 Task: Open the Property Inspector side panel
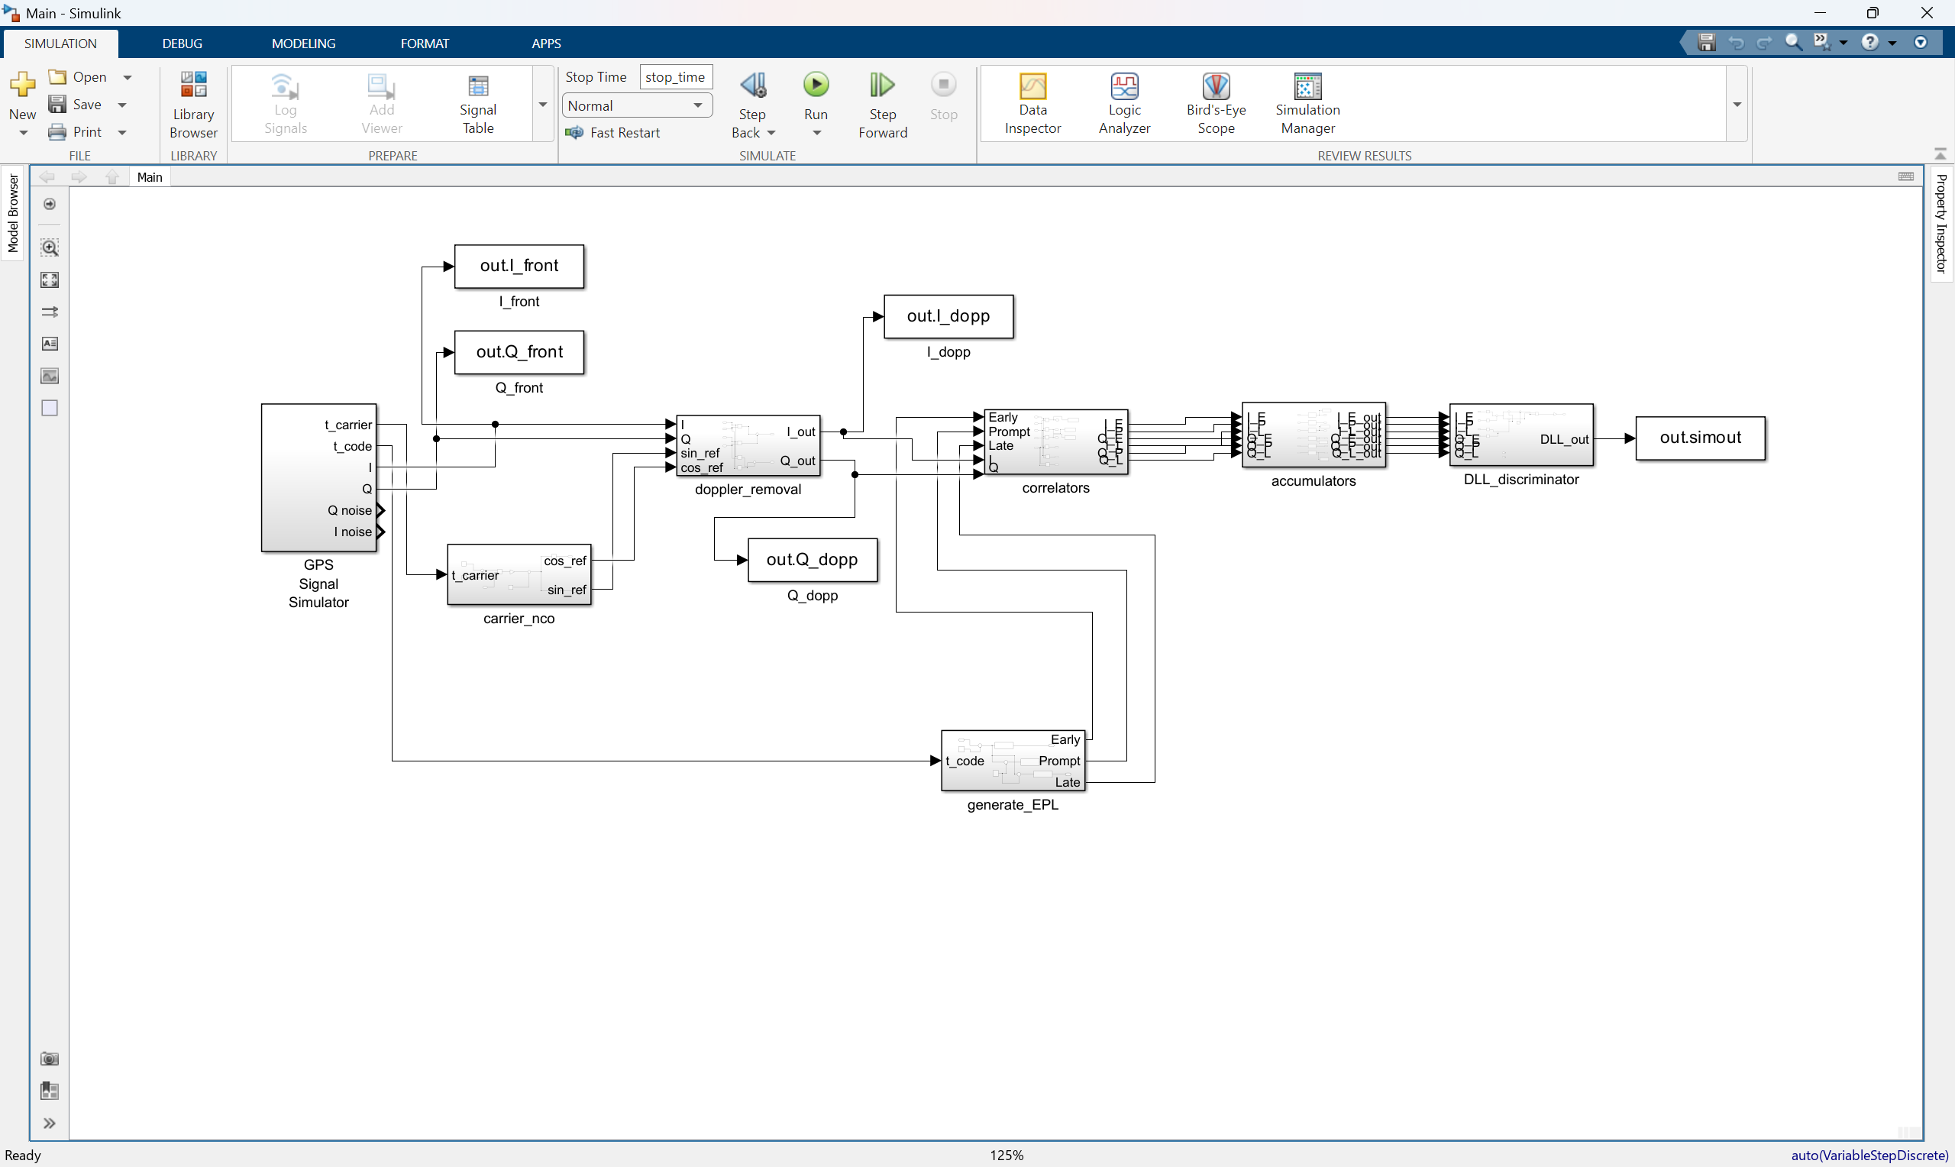1940,223
